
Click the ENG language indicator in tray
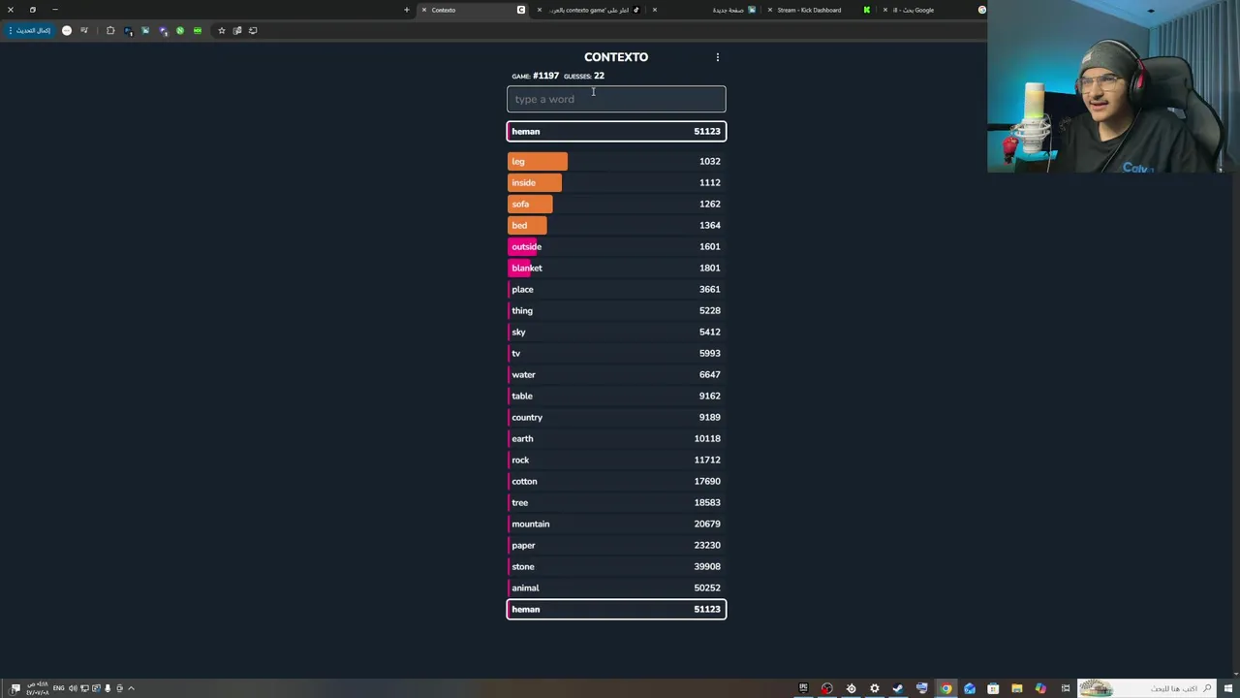[x=58, y=688]
